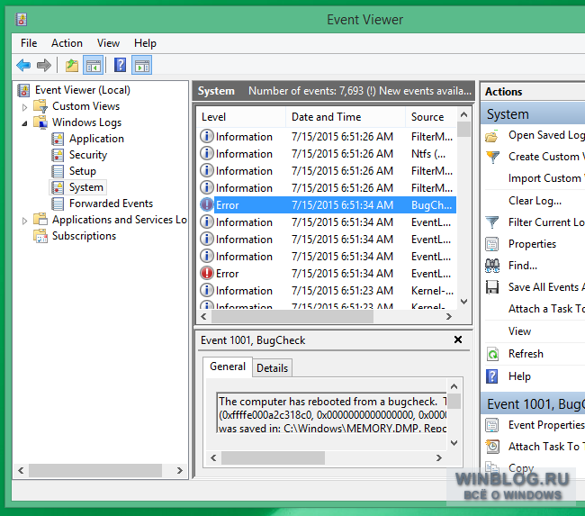
Task: Select the System log in tree
Action: coord(86,187)
